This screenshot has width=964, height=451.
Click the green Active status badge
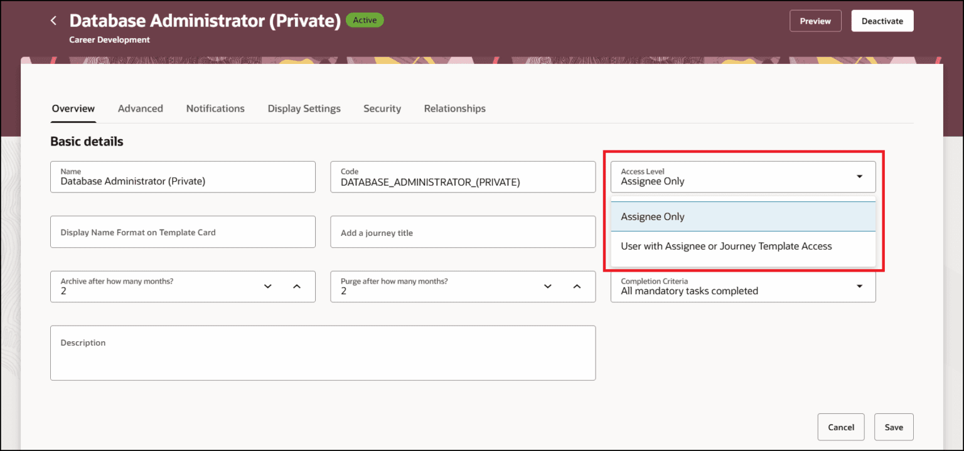365,19
